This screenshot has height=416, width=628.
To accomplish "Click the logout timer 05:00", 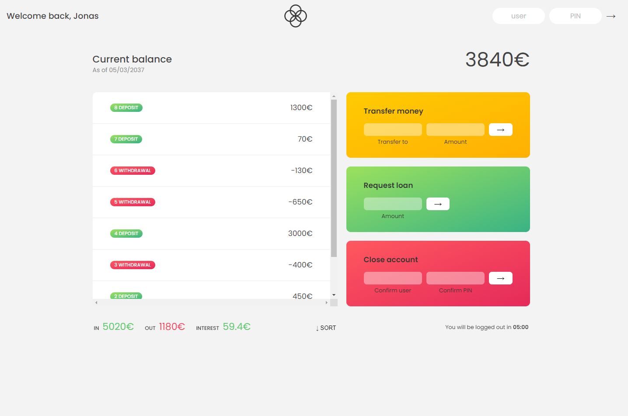I will pyautogui.click(x=520, y=327).
